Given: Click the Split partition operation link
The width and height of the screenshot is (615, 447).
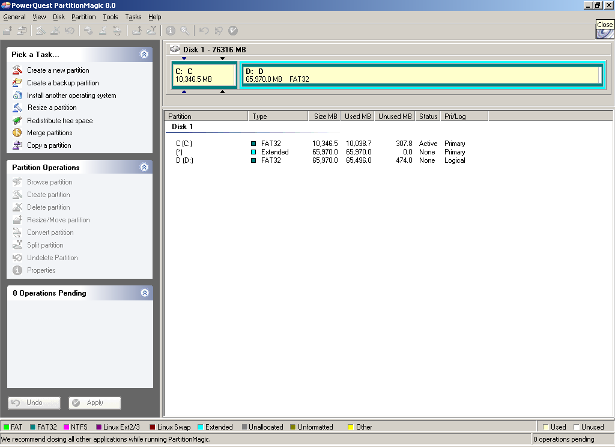Looking at the screenshot, I should (45, 245).
